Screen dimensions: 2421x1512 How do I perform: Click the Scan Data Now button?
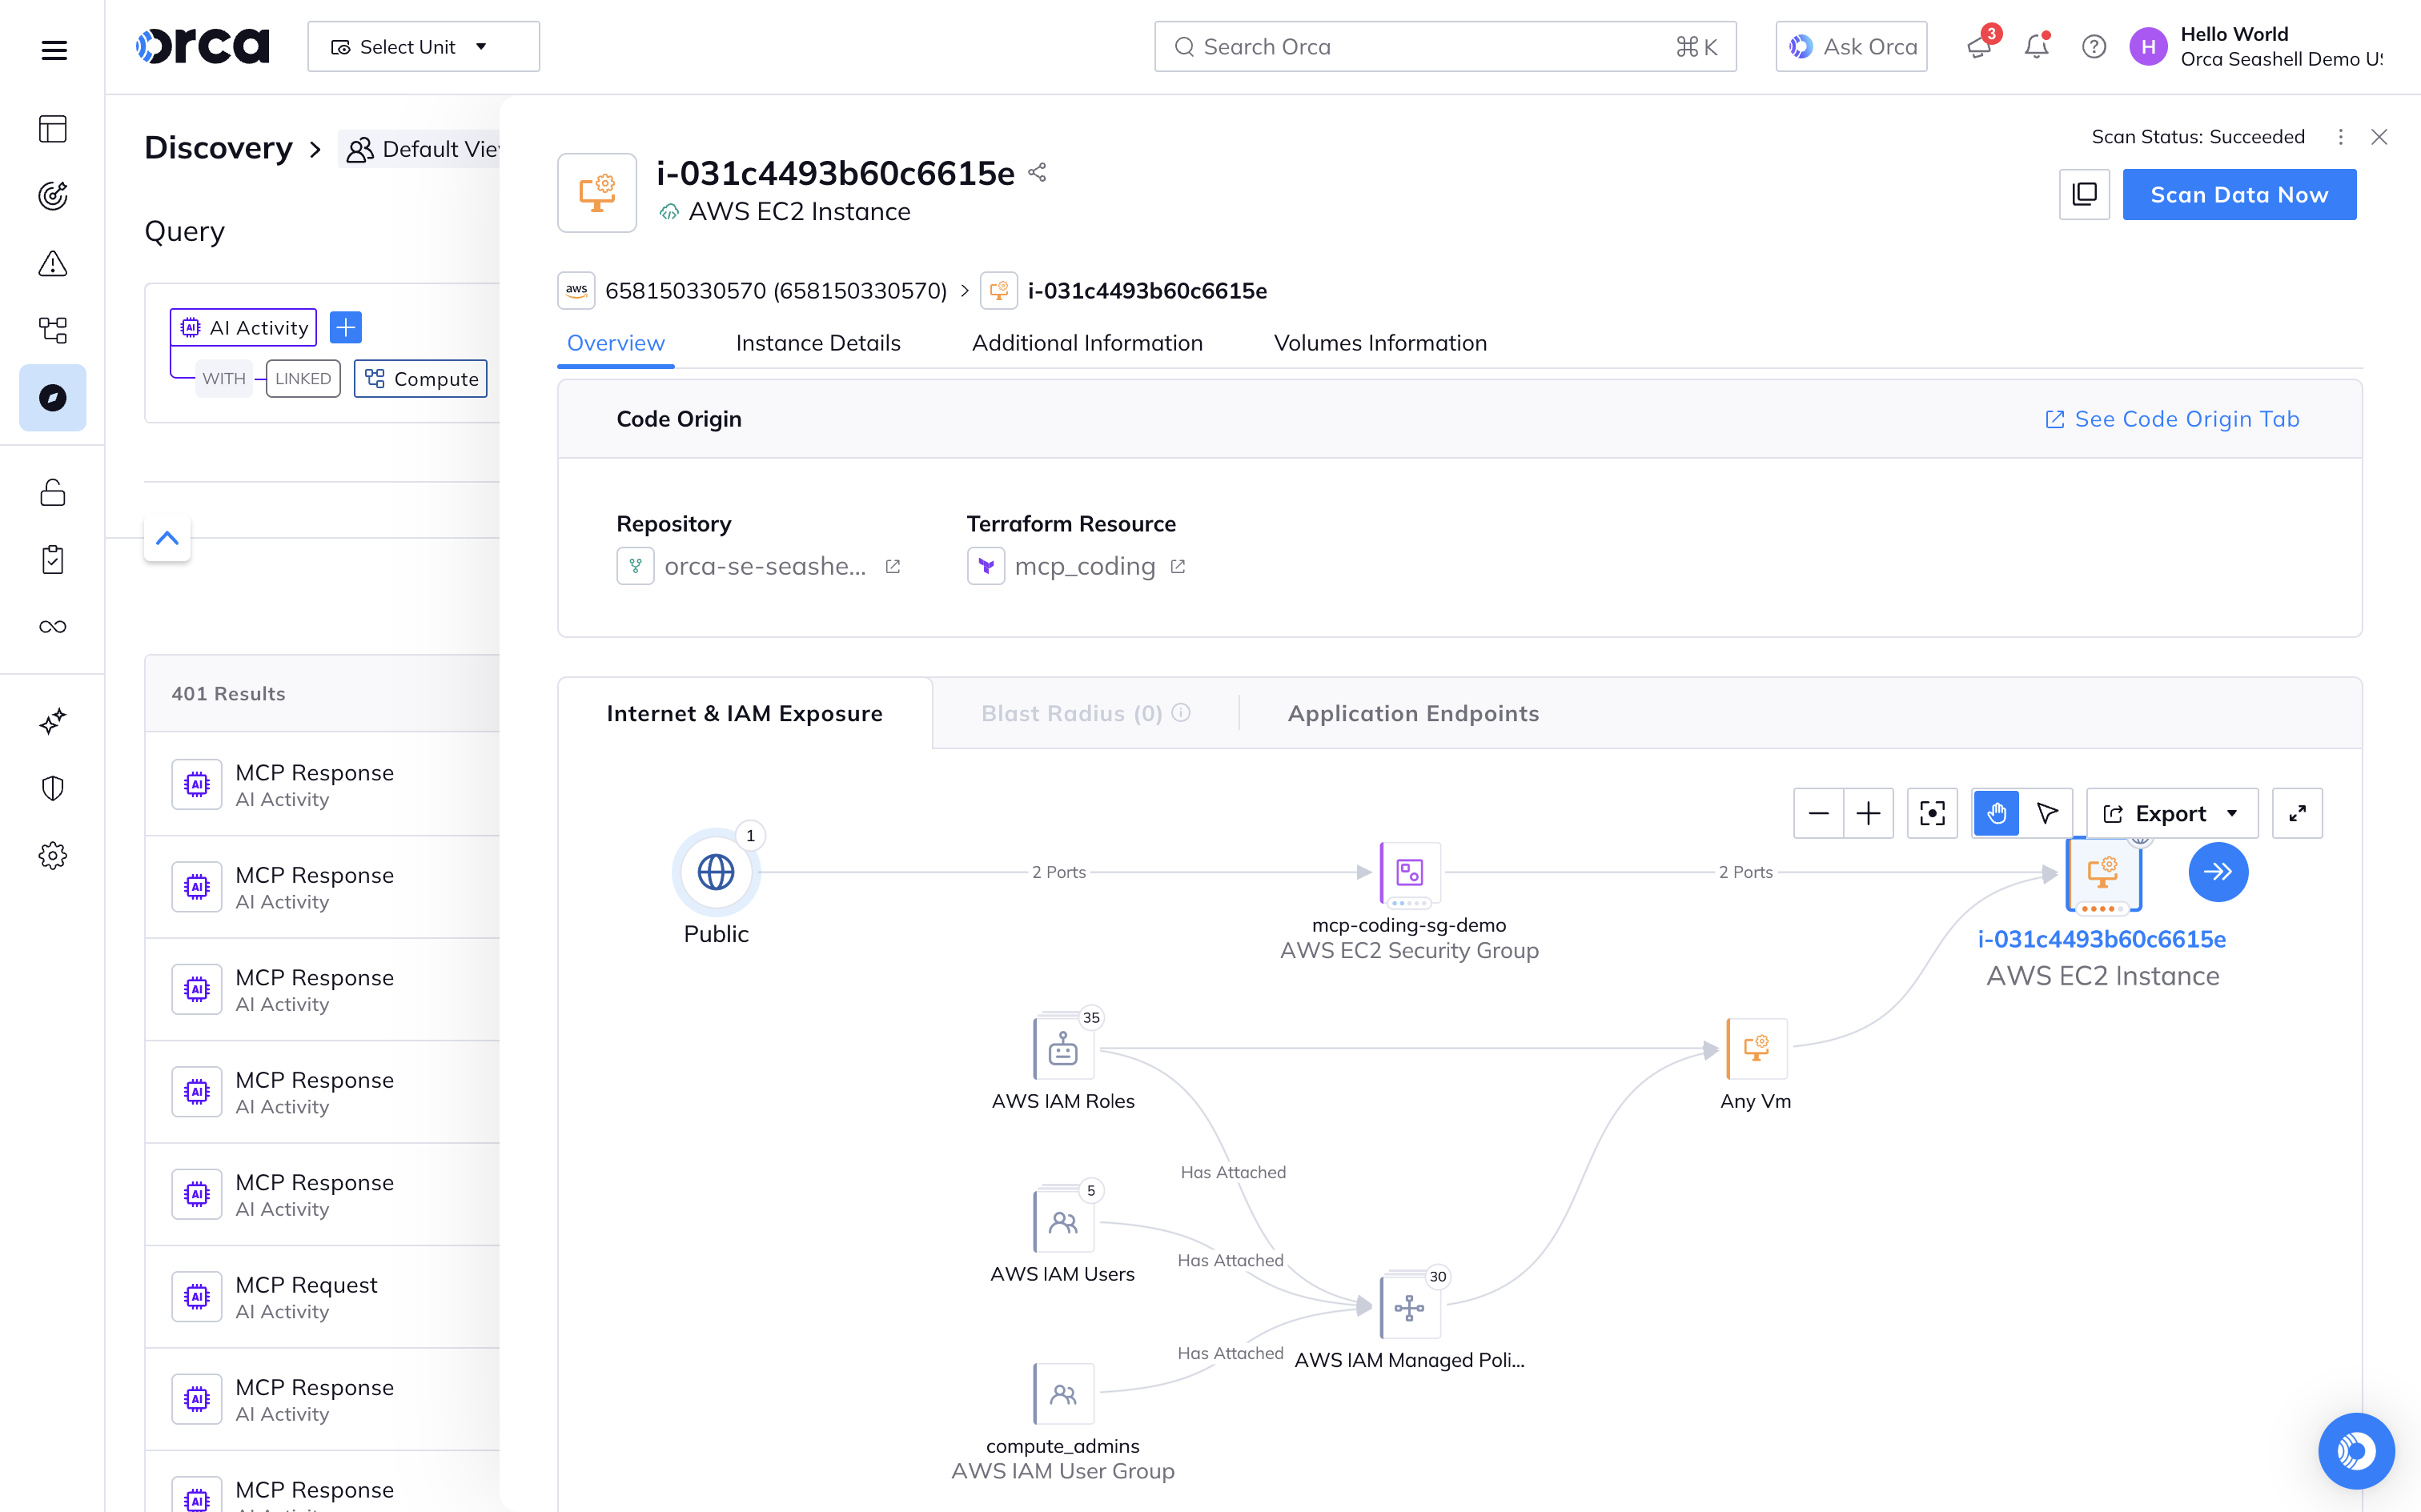coord(2239,194)
